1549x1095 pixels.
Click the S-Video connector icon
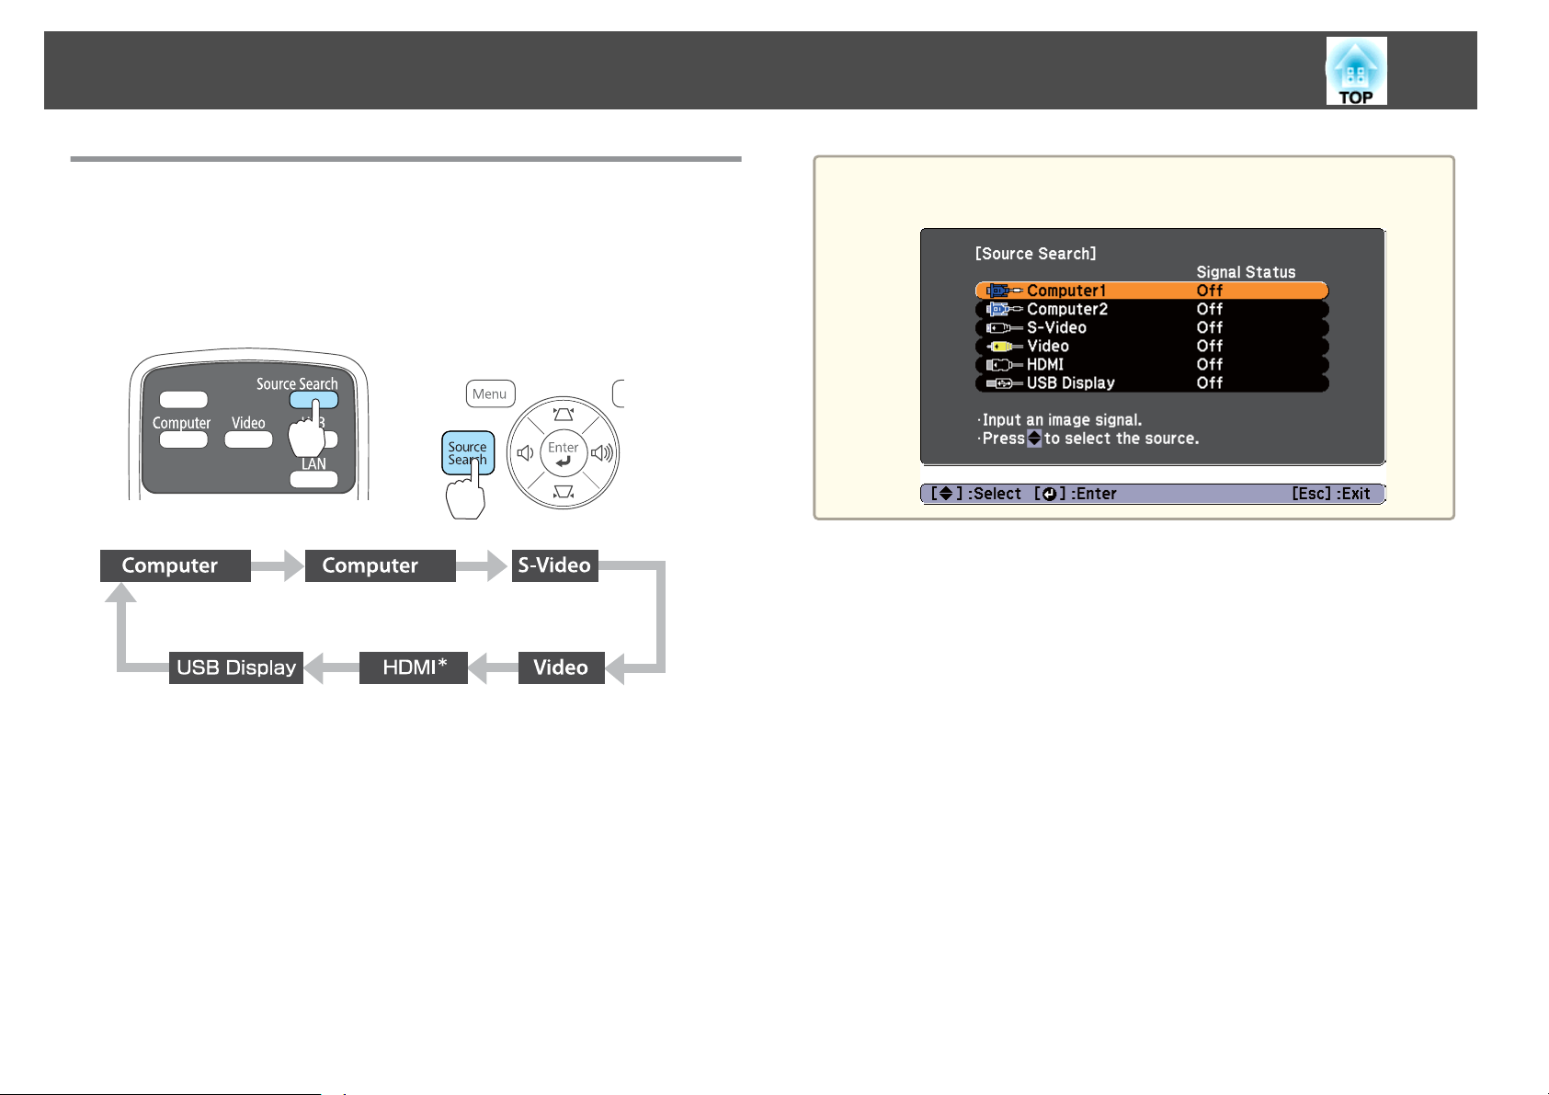pyautogui.click(x=1004, y=327)
